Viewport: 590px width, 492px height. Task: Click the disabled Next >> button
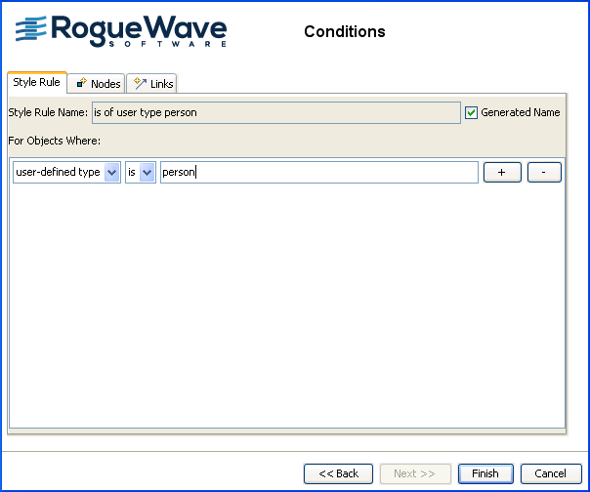pyautogui.click(x=414, y=473)
